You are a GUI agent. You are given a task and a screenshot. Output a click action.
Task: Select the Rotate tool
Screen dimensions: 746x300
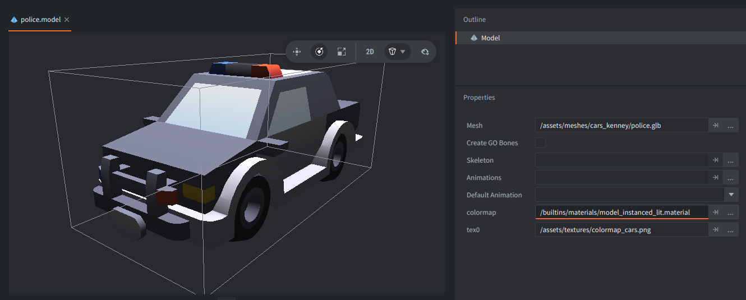coord(319,52)
